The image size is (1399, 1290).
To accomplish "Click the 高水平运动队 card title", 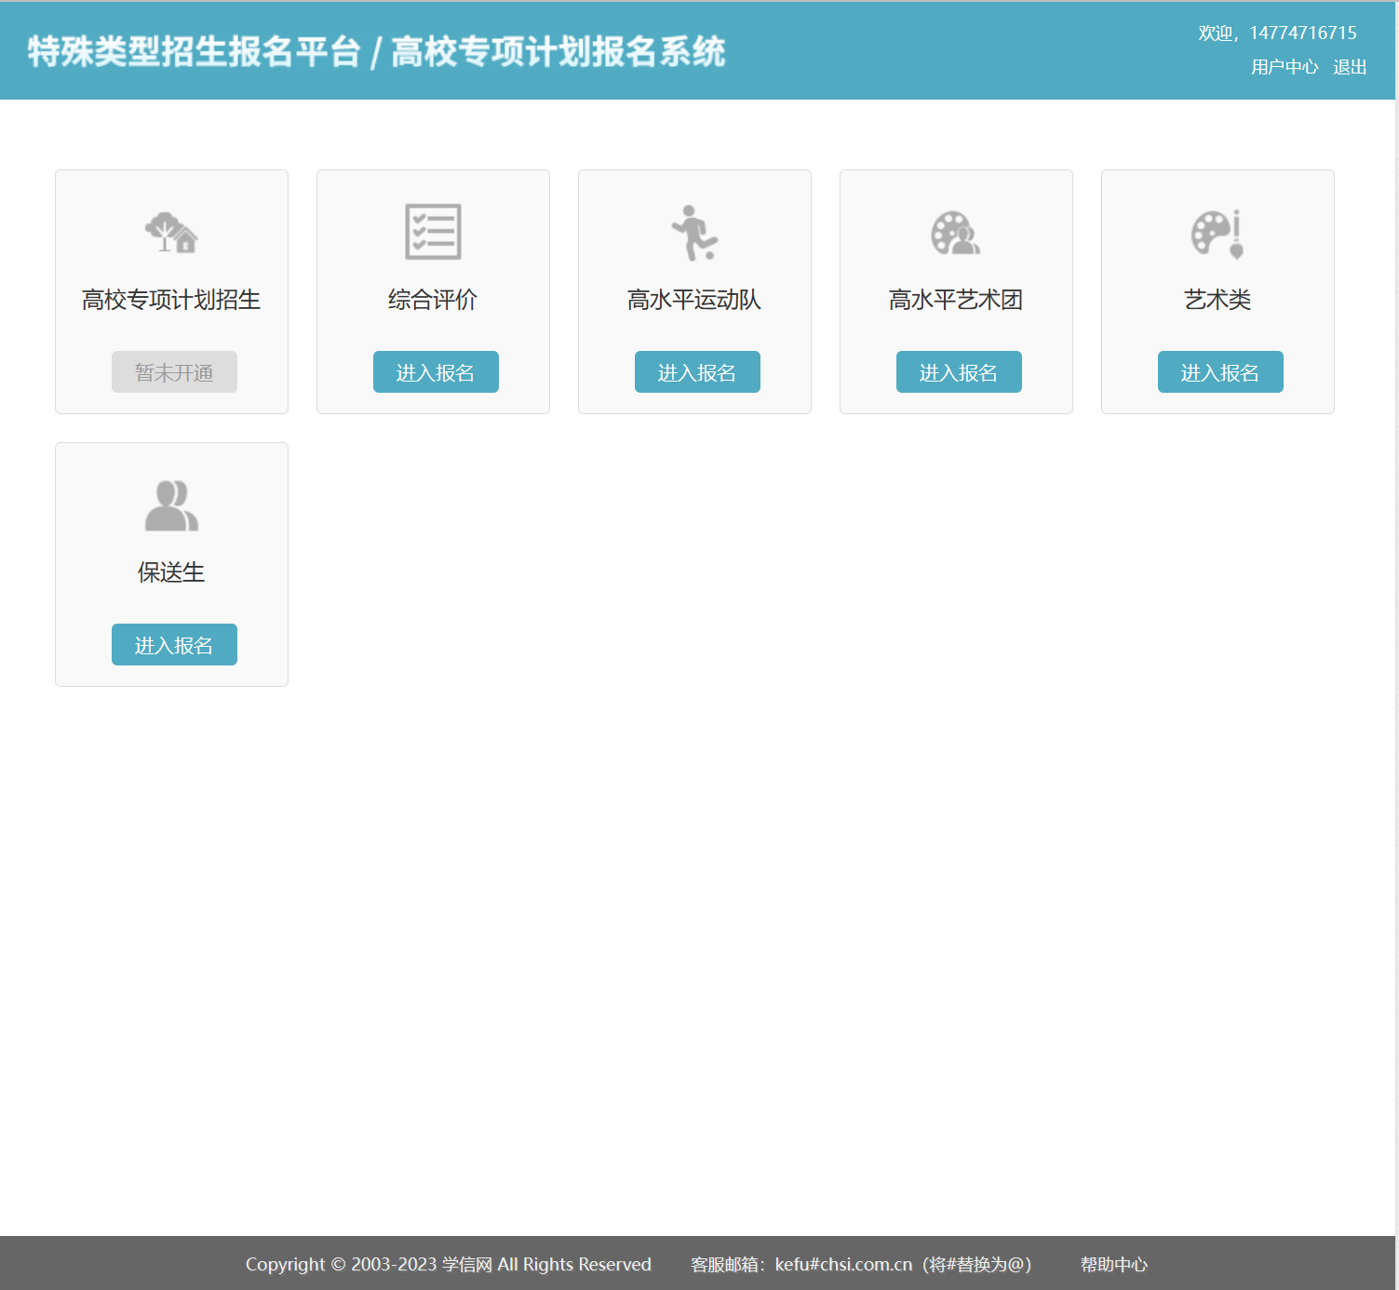I will [x=694, y=300].
